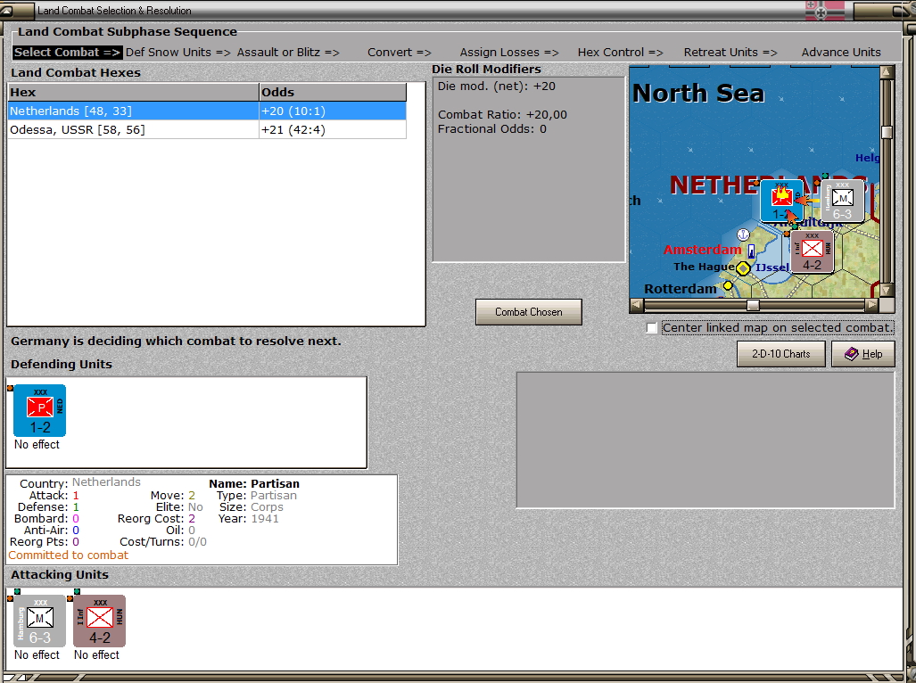The width and height of the screenshot is (916, 683).
Task: Click the factory icon beside Amsterdam
Action: tap(751, 251)
